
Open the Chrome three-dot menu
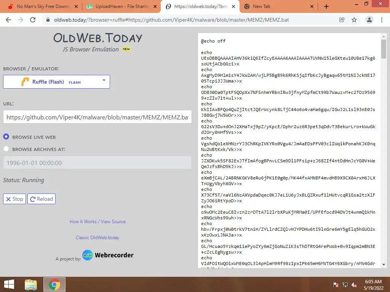[x=382, y=20]
